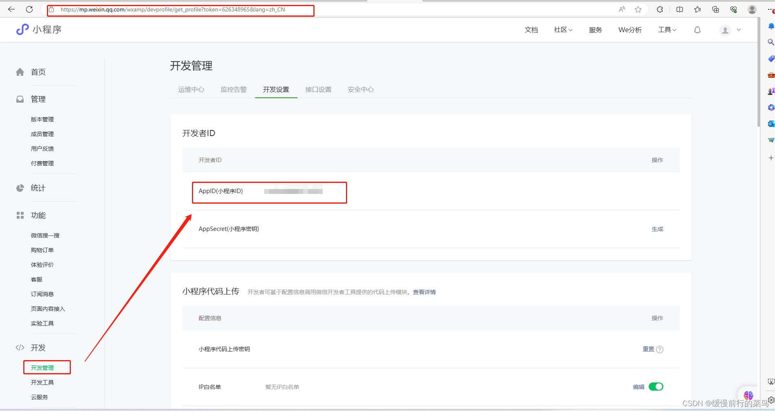
Task: Open Edge sidebar shopping tag icon
Action: pos(771,59)
